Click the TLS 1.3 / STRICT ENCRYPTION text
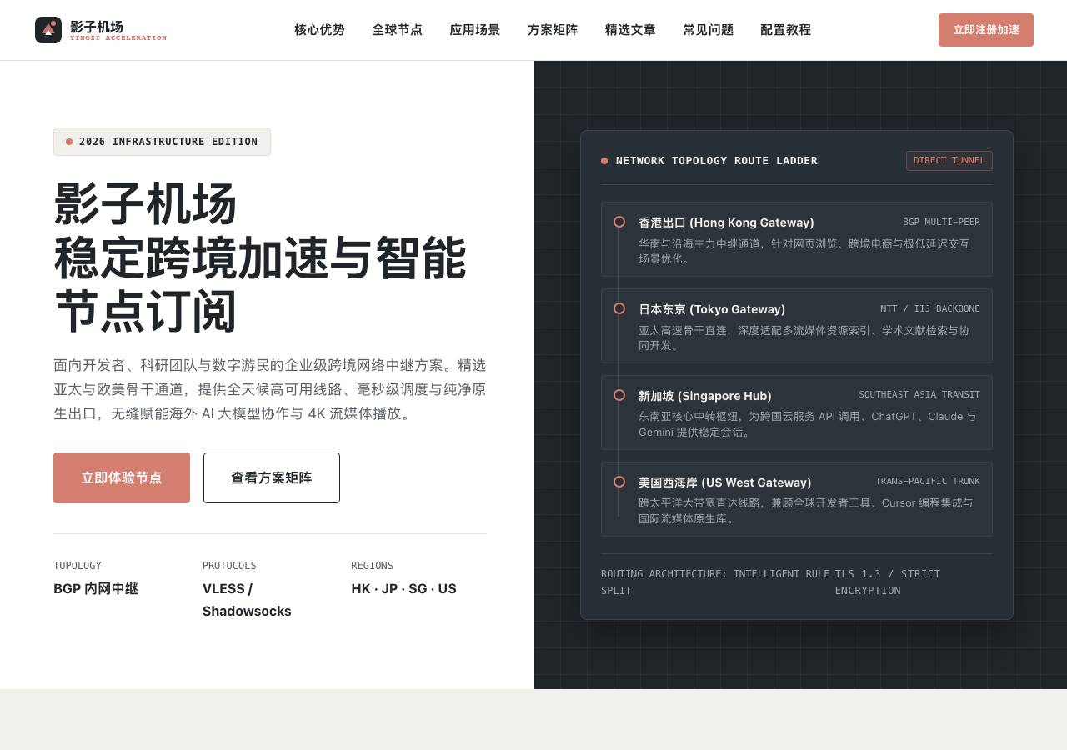Image resolution: width=1067 pixels, height=750 pixels. click(888, 582)
